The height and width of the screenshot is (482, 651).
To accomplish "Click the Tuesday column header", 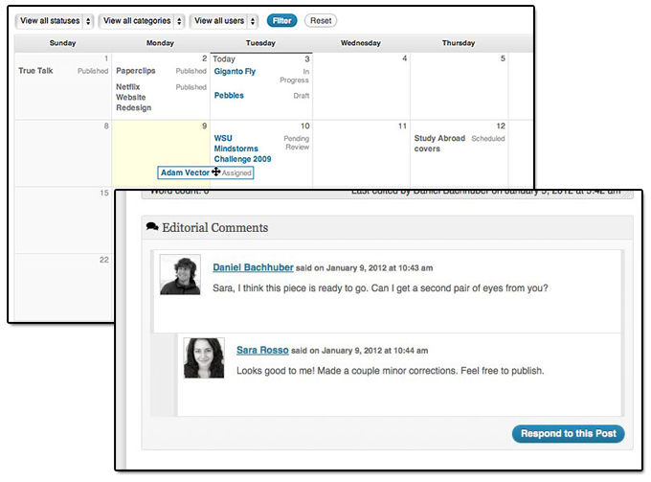I will (x=260, y=43).
